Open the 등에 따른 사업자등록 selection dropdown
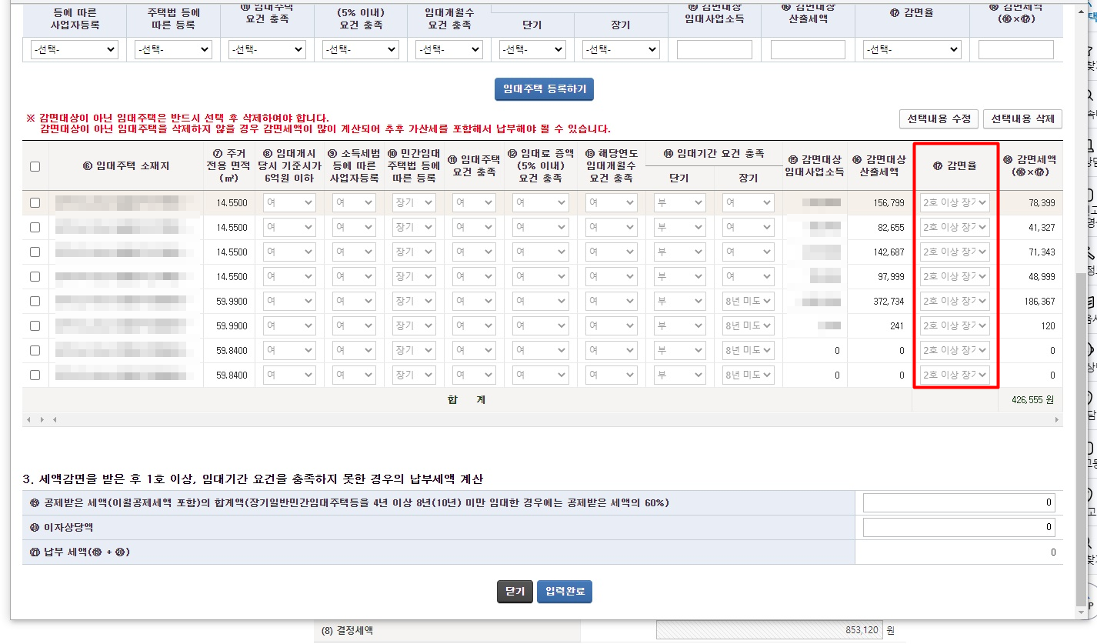 coord(72,49)
